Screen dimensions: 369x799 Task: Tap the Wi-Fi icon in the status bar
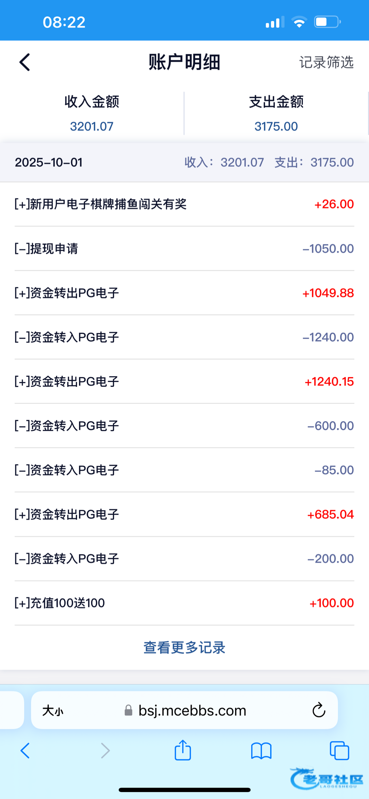pos(299,22)
